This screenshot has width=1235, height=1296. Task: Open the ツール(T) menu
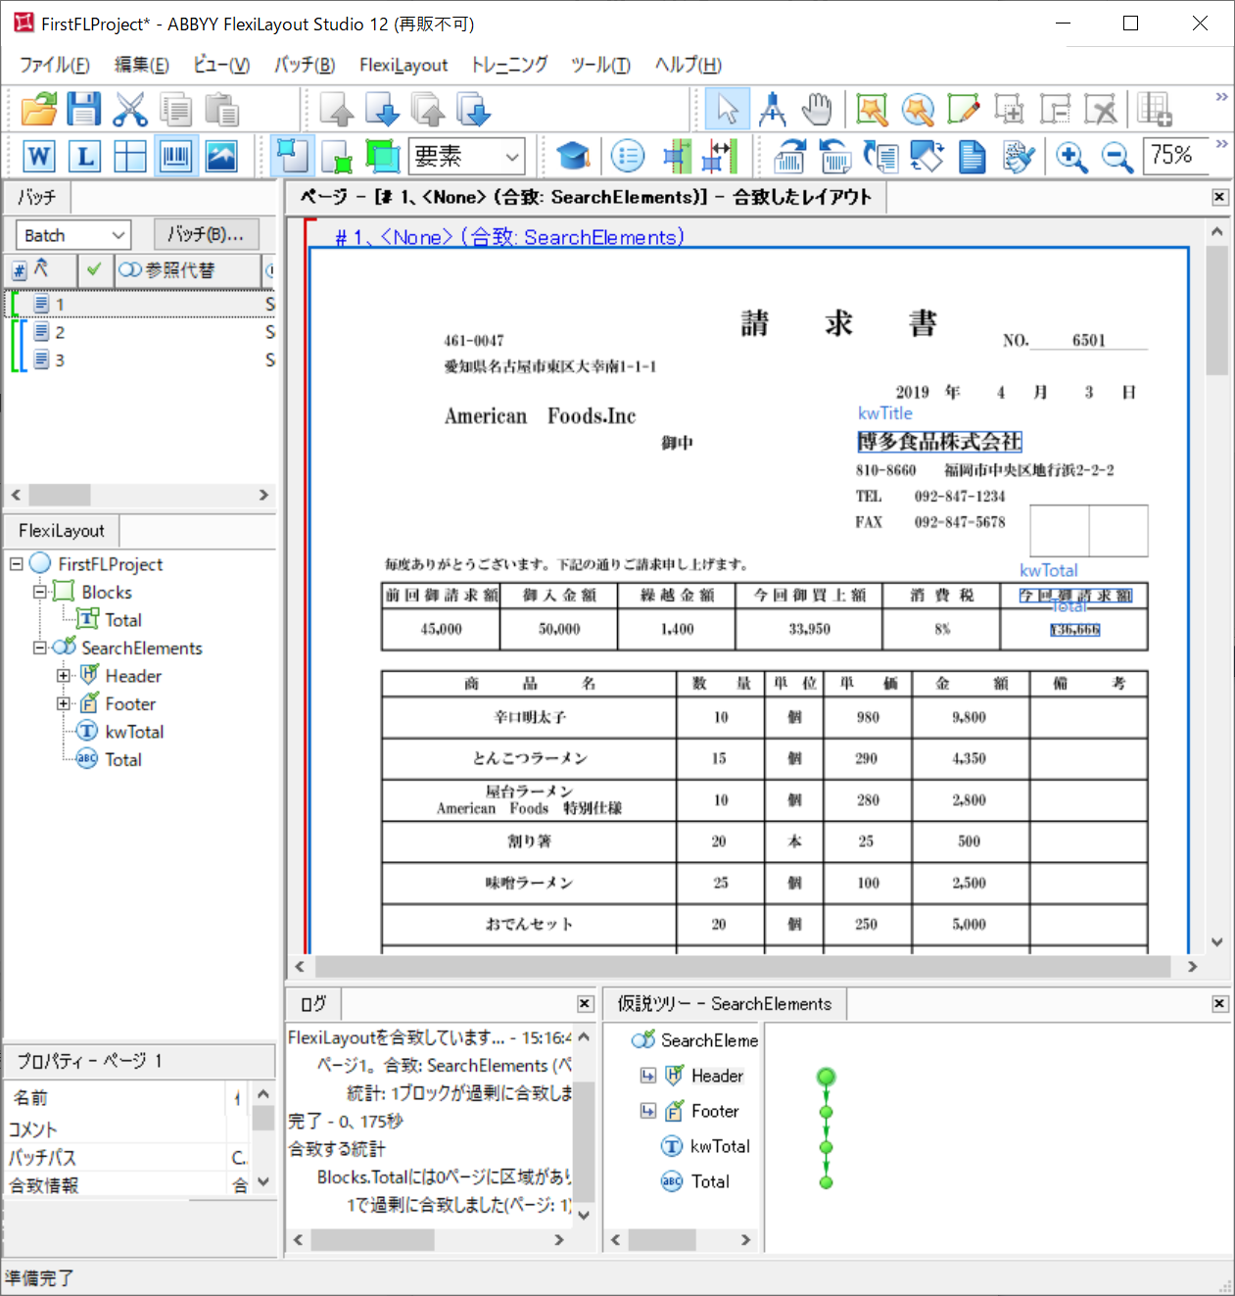point(601,65)
